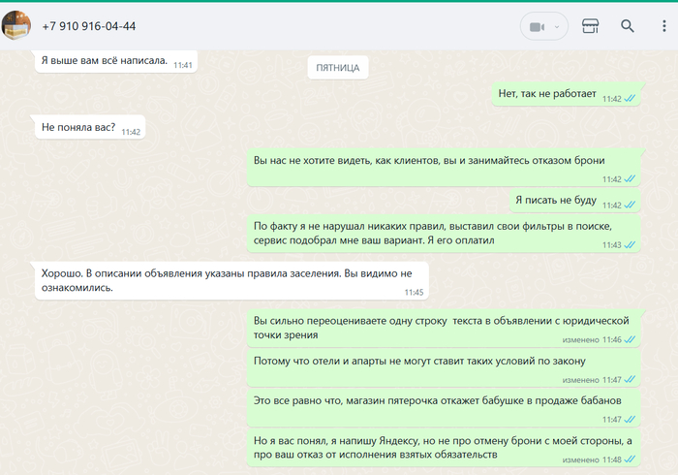This screenshot has width=678, height=475.
Task: Open contact info for +7 910 916-04-44
Action: tap(89, 26)
